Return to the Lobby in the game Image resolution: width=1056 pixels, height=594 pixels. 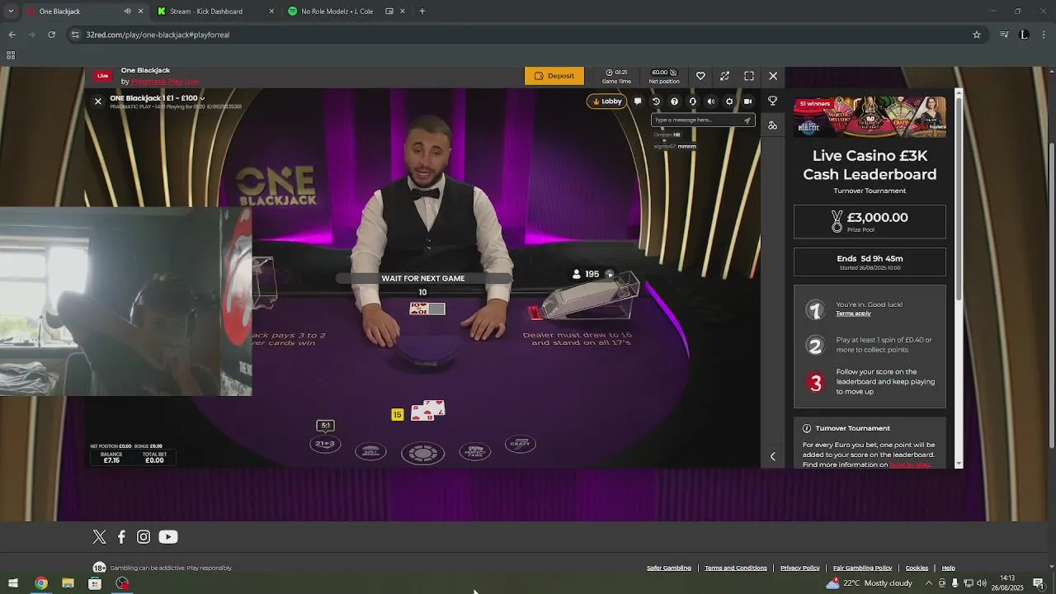[606, 101]
